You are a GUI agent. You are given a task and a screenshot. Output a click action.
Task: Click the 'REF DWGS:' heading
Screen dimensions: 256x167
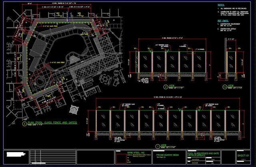coord(222,20)
